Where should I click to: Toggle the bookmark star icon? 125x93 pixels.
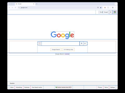(101, 7)
